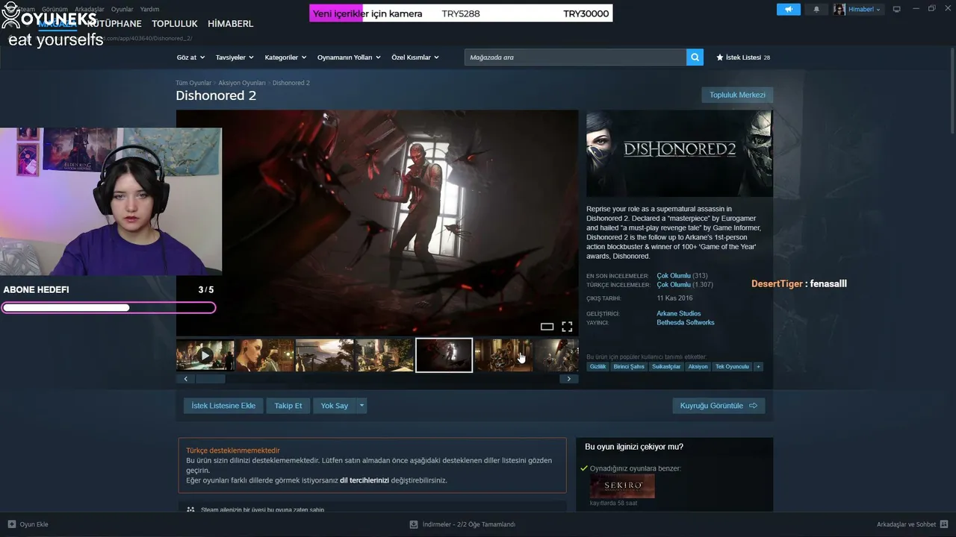Expand the Kategoriler dropdown
The height and width of the screenshot is (537, 956).
coord(286,57)
